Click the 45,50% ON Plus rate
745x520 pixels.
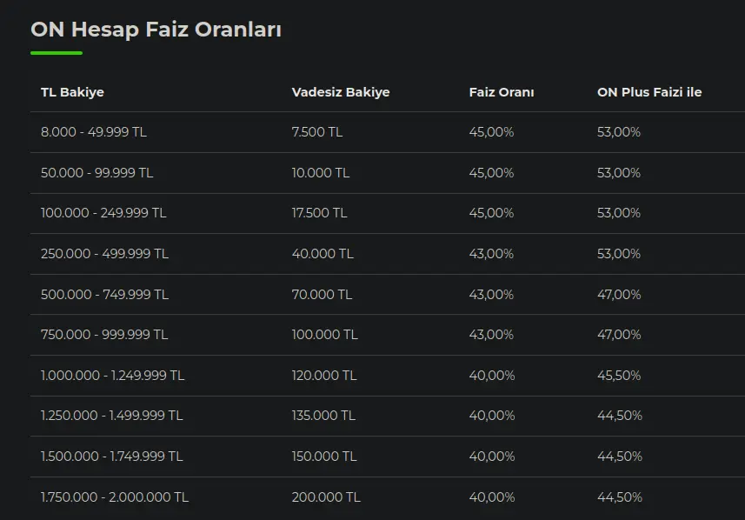619,376
